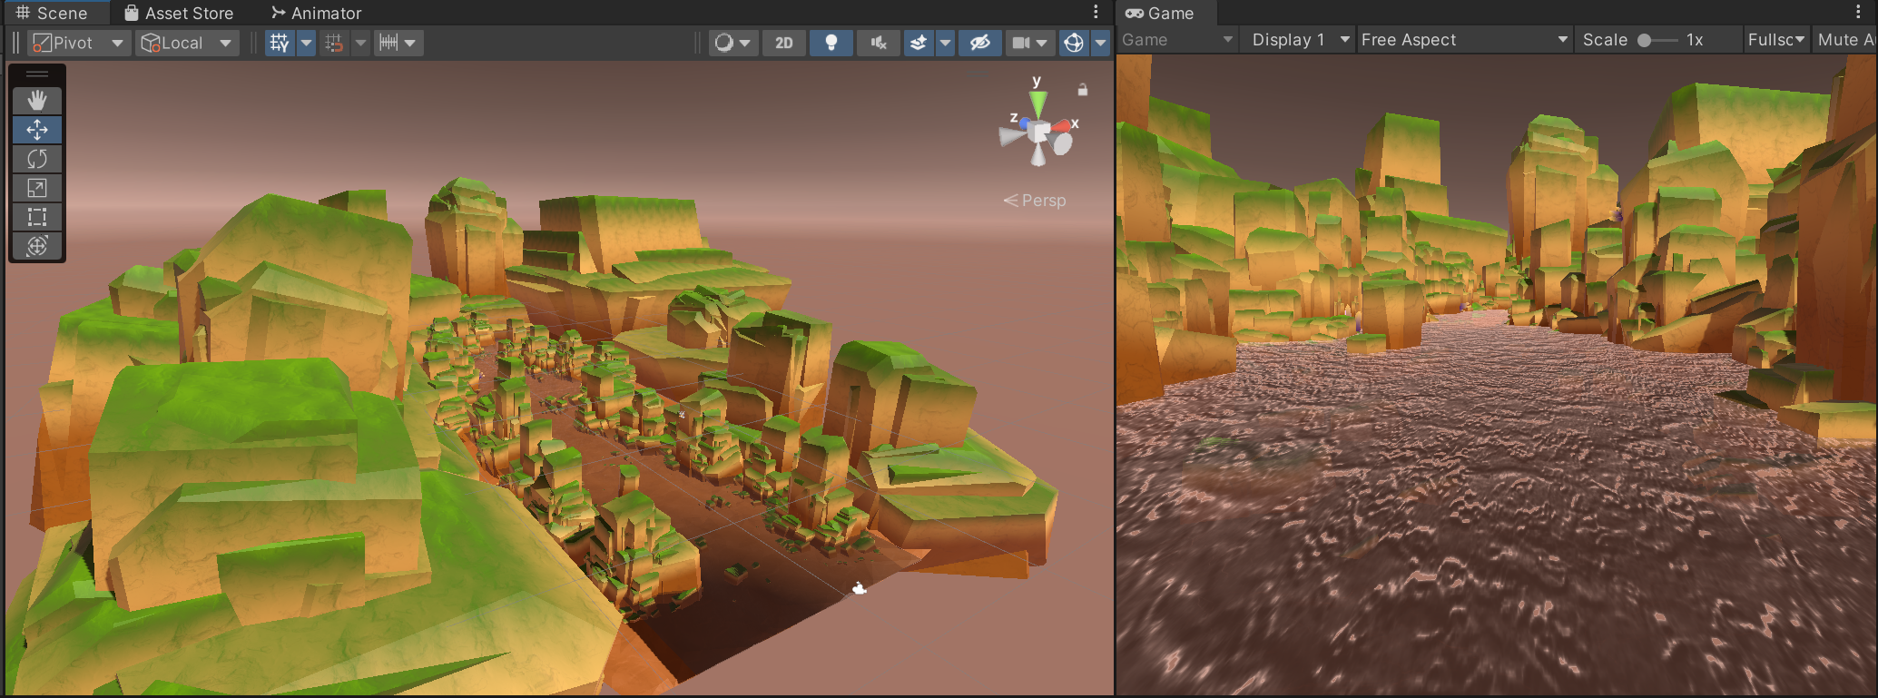Toggle scene lighting bulb
Screen dimensions: 1878x698
tap(831, 43)
